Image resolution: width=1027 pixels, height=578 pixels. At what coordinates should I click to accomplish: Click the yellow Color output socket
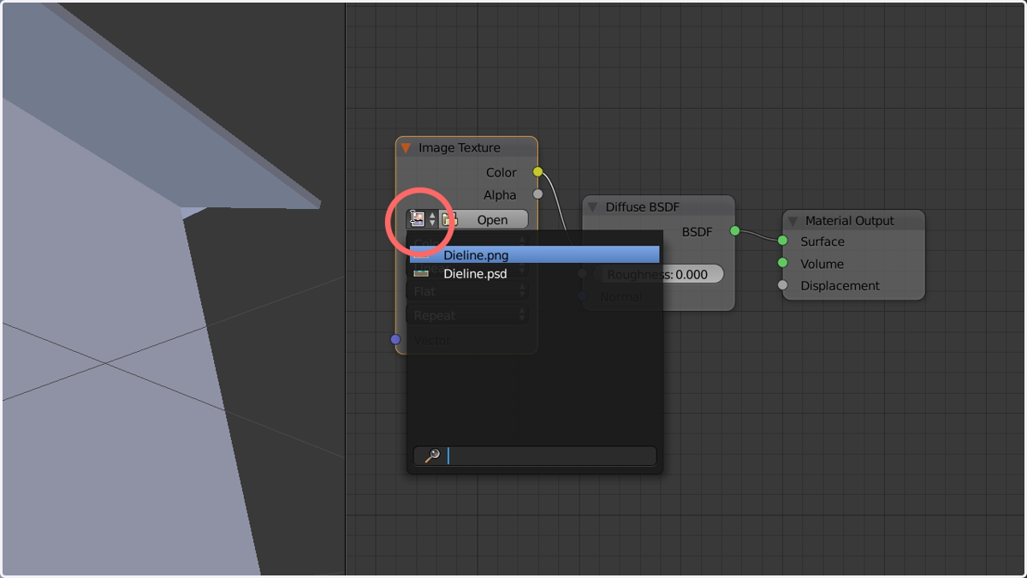click(538, 172)
